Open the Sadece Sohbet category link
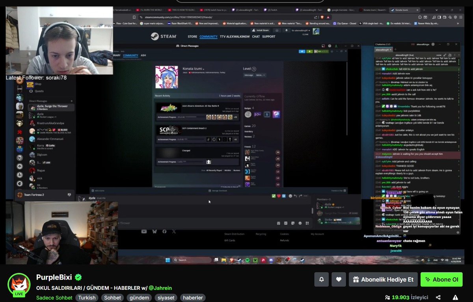This screenshot has width=473, height=302. (x=54, y=298)
